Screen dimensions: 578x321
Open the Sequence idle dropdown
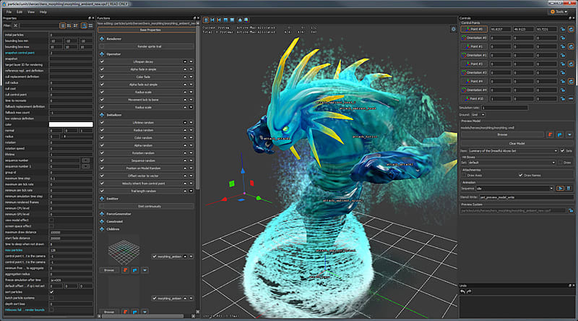514,189
